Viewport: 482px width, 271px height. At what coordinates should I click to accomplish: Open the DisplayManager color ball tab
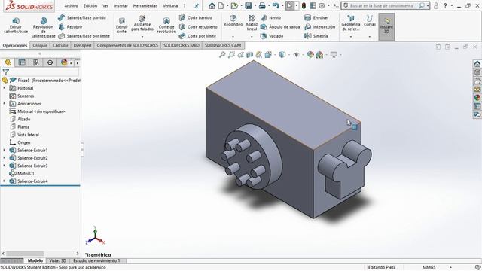(x=64, y=62)
